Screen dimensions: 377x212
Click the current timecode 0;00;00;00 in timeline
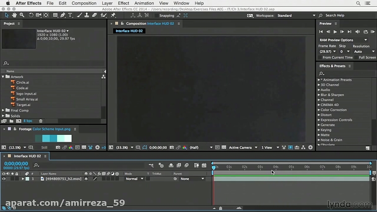pos(16,163)
